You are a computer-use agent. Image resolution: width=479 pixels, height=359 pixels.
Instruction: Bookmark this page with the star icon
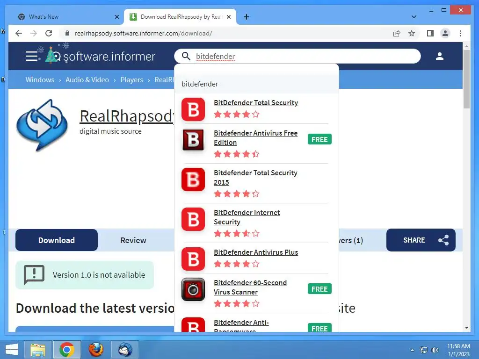point(412,33)
